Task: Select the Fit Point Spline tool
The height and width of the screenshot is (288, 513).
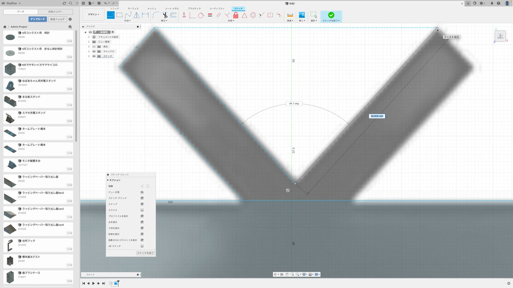Action: click(x=128, y=15)
